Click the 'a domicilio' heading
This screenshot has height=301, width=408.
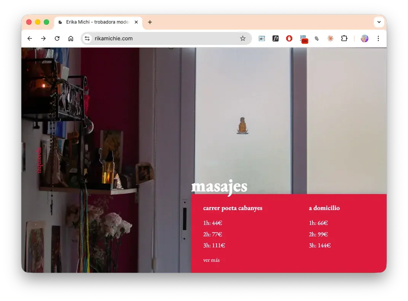point(324,208)
